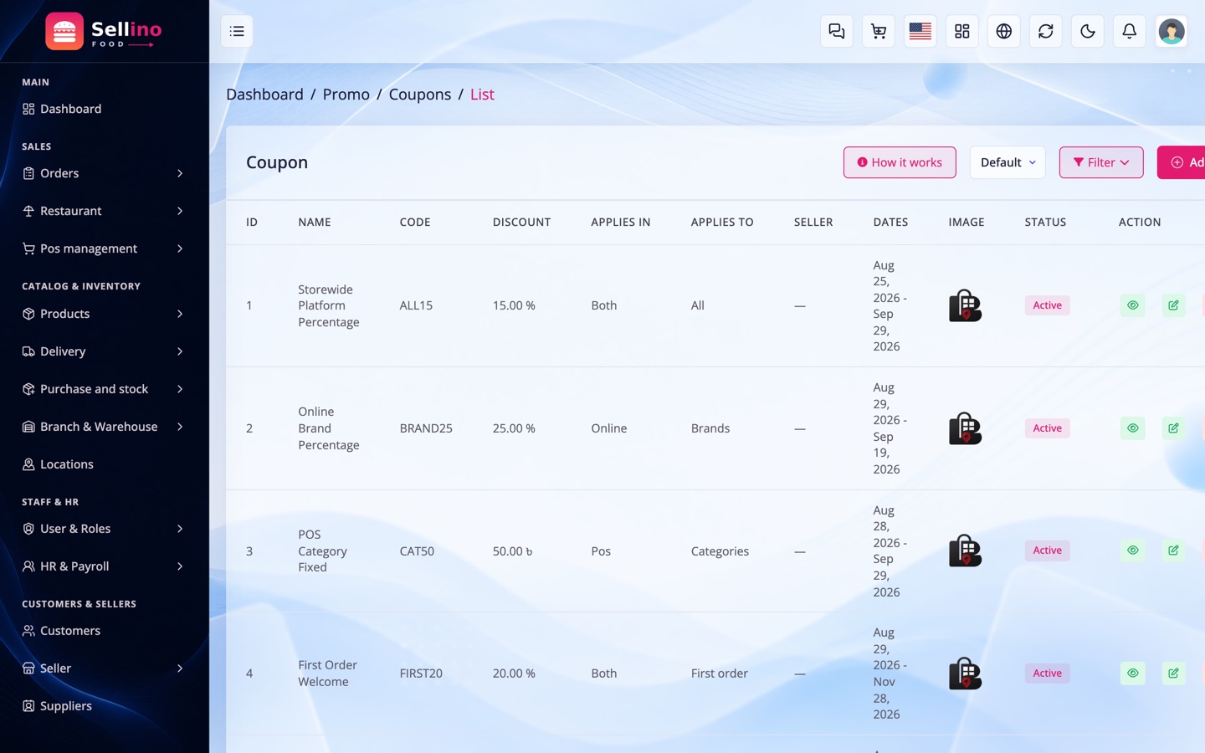Image resolution: width=1205 pixels, height=753 pixels.
Task: Expand Pos management submenu
Action: pos(104,248)
